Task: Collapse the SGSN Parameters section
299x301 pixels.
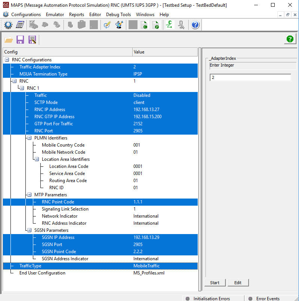Action: 29,230
